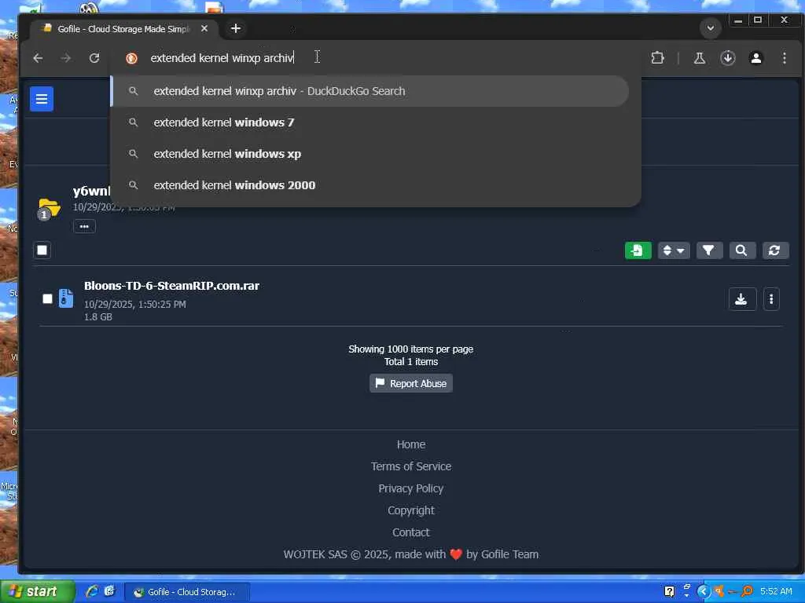Choose suggestion 'extended kernel winxp archiv' DuckDuckGo Search
The height and width of the screenshot is (603, 805).
pos(369,91)
